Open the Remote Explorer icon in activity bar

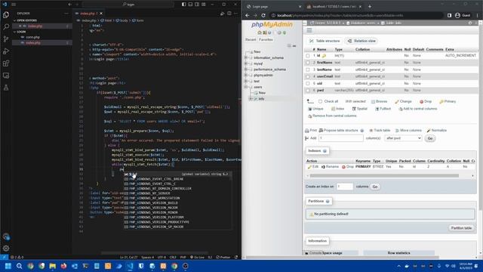click(6, 76)
